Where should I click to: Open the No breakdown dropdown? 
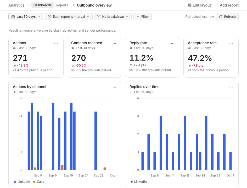click(113, 17)
